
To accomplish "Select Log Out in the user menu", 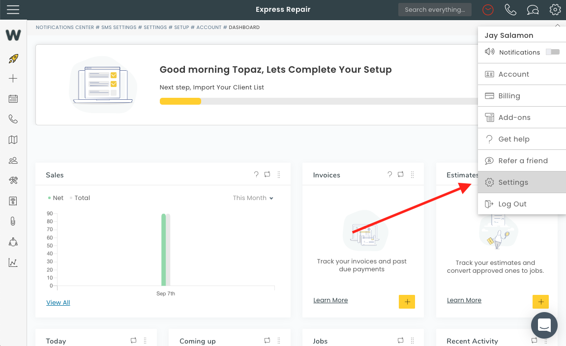I will tap(512, 204).
